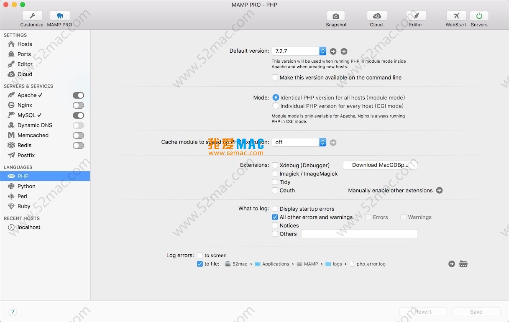The image size is (509, 322).
Task: Check Display startup errors
Action: (x=275, y=209)
